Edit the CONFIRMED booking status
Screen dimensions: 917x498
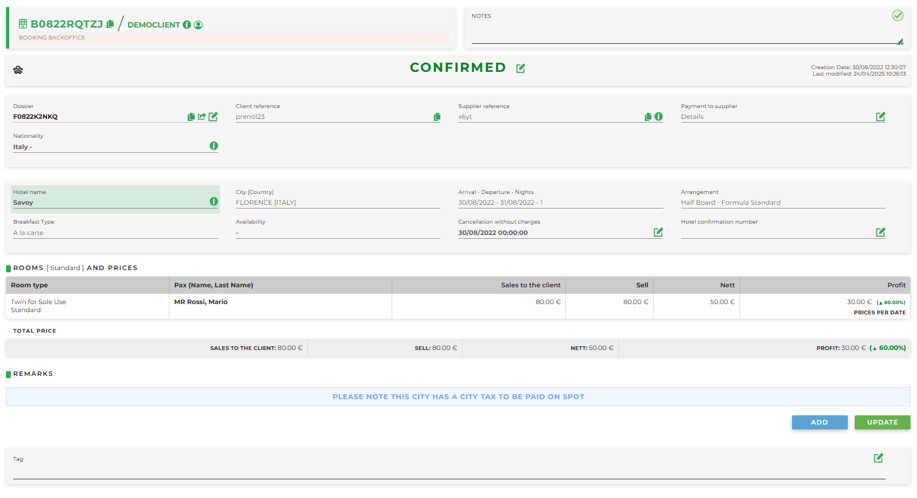[x=520, y=68]
